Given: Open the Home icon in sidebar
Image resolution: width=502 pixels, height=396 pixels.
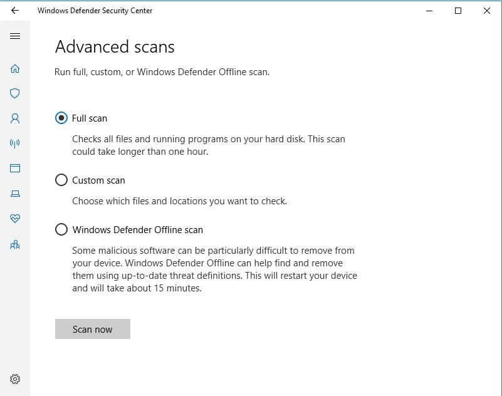Looking at the screenshot, I should [x=15, y=68].
